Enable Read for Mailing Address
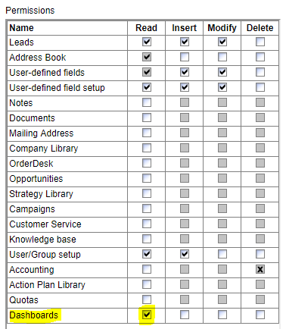Viewport: 286px width, 329px height. (147, 133)
